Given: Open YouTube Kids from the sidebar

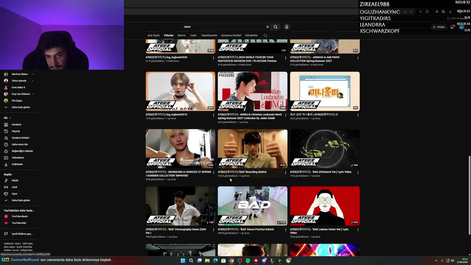Looking at the screenshot, I should (19, 223).
